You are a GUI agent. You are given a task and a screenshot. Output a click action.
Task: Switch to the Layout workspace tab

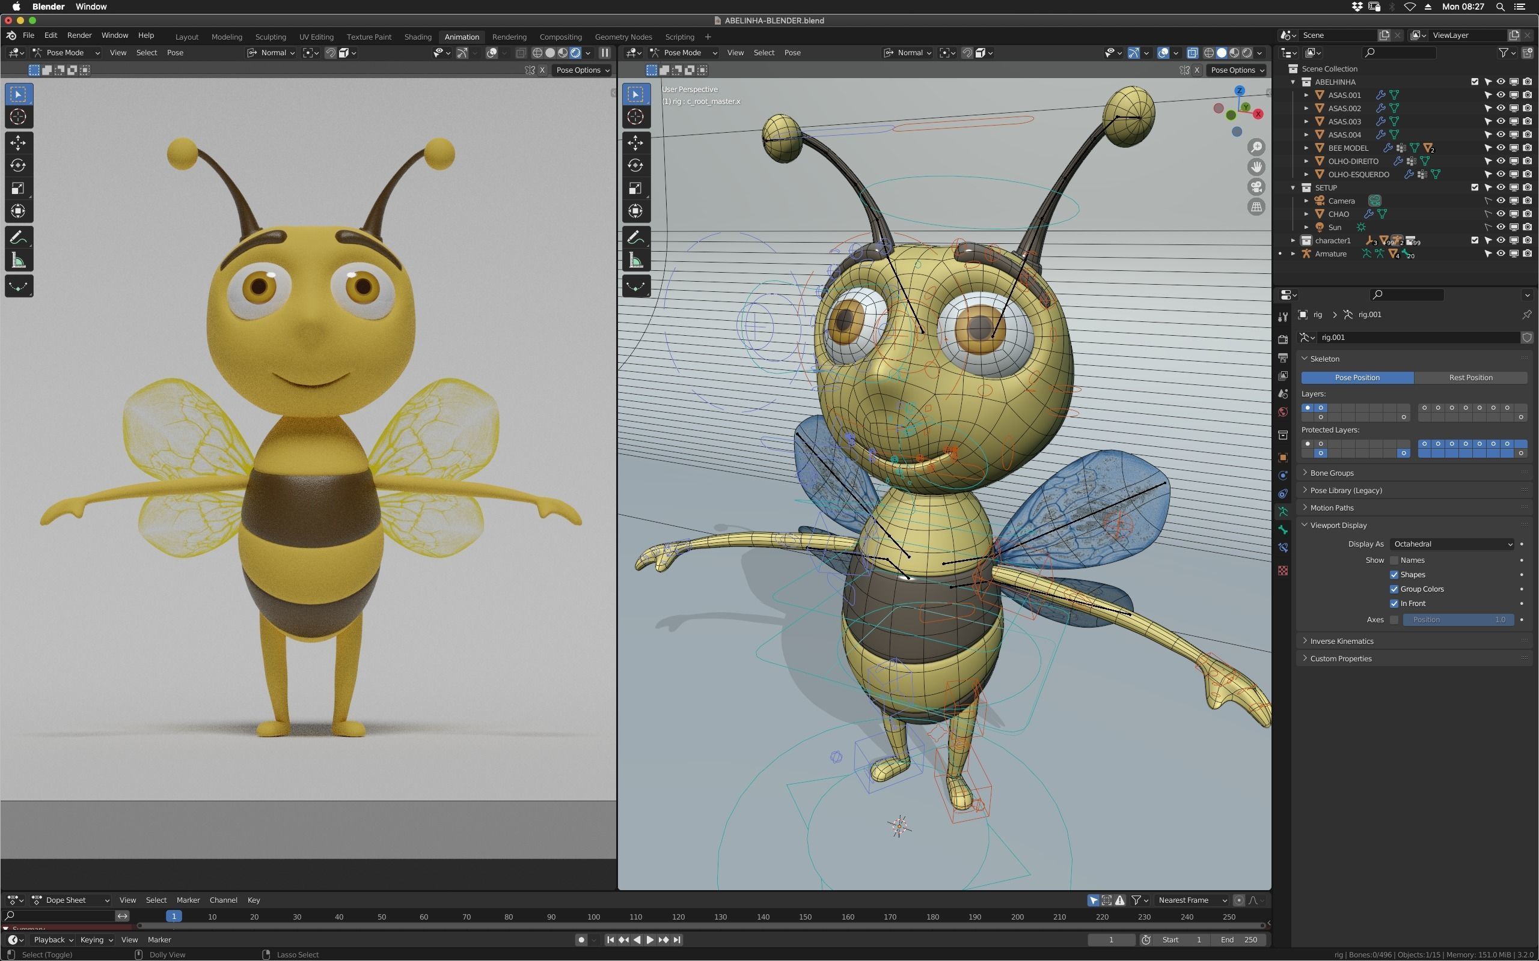(186, 37)
